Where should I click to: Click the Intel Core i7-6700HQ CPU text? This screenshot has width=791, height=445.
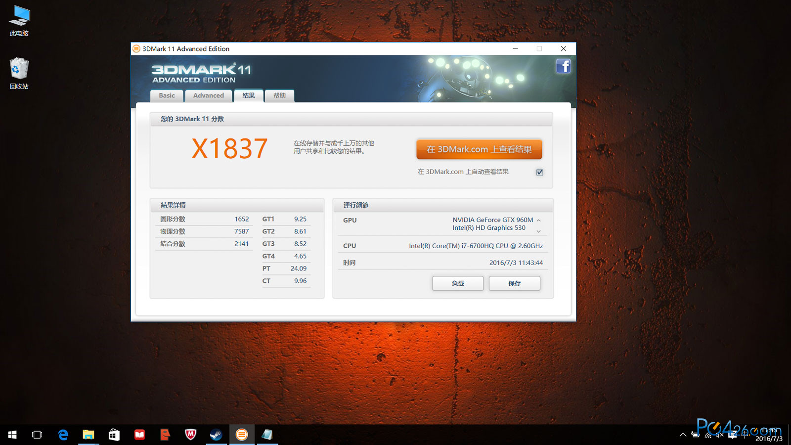(476, 246)
